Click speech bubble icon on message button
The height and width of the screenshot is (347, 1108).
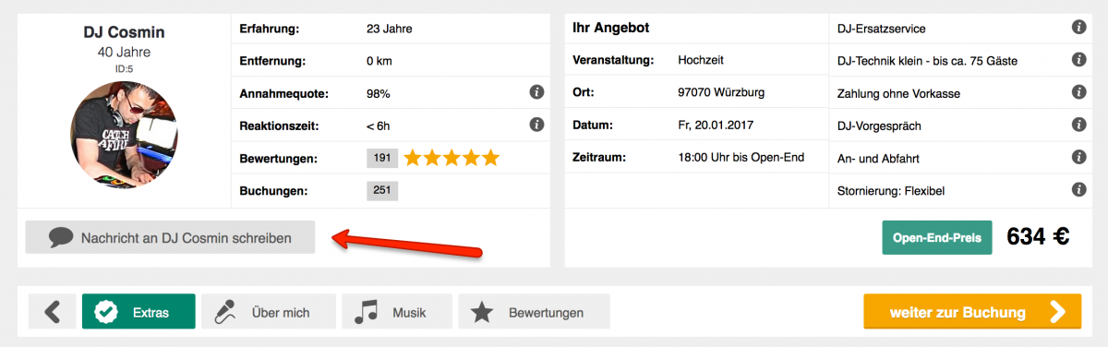pyautogui.click(x=61, y=237)
